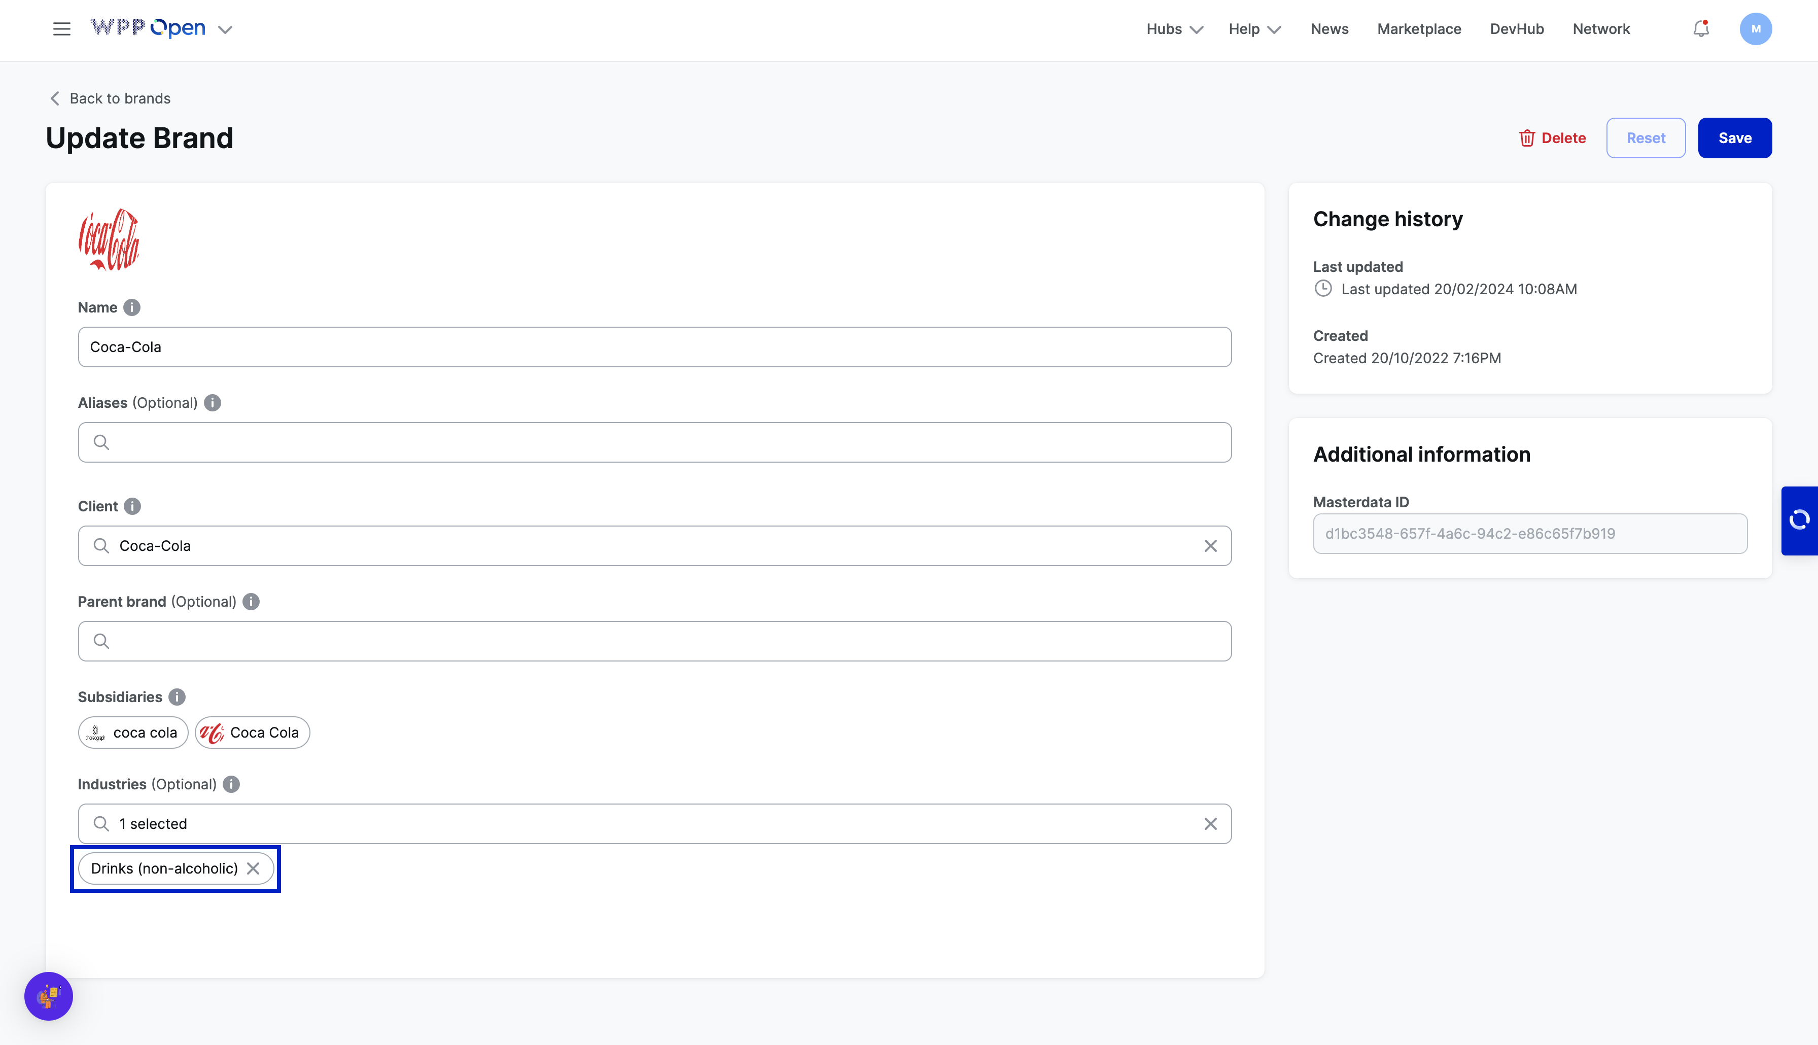Open the DevHub menu item

tap(1516, 29)
